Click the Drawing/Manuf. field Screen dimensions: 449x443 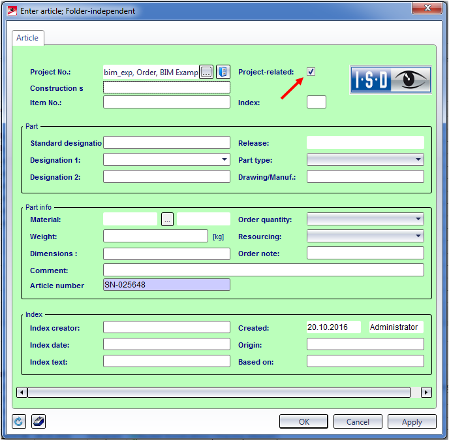(x=365, y=176)
